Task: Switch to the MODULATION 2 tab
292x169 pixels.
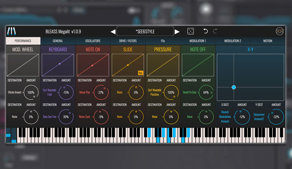Action: pyautogui.click(x=233, y=41)
